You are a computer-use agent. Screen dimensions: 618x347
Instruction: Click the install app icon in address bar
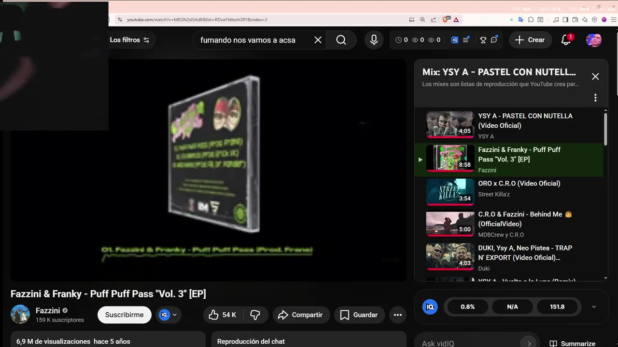[412, 20]
